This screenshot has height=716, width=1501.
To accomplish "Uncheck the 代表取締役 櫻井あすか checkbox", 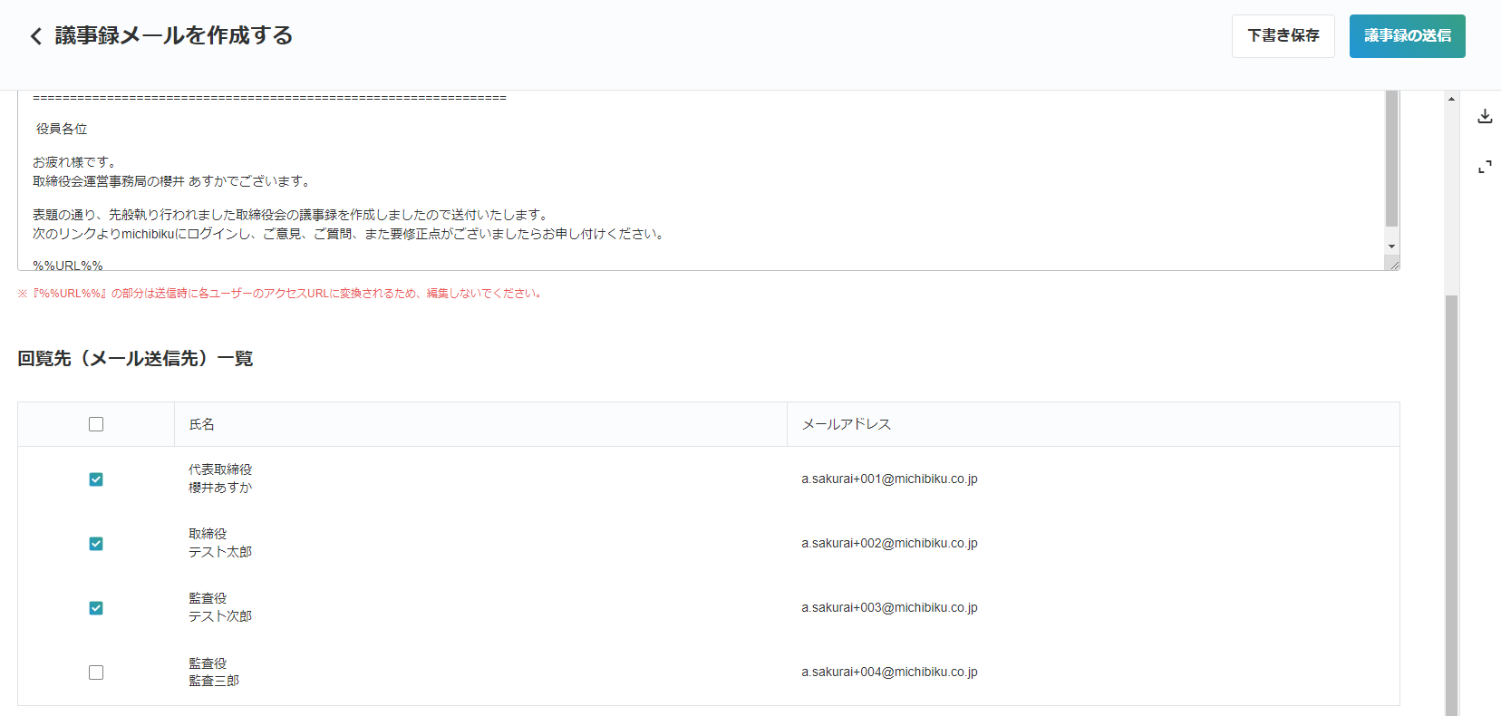I will click(x=96, y=479).
